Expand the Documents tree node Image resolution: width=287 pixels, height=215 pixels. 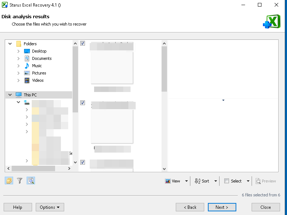pos(18,58)
